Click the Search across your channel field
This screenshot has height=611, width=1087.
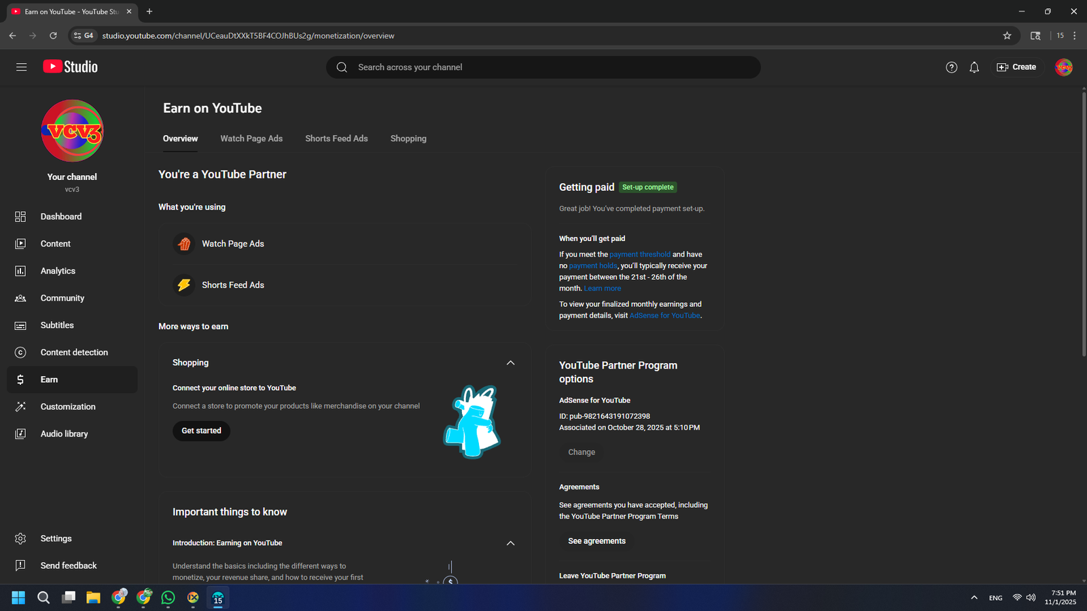(x=543, y=67)
